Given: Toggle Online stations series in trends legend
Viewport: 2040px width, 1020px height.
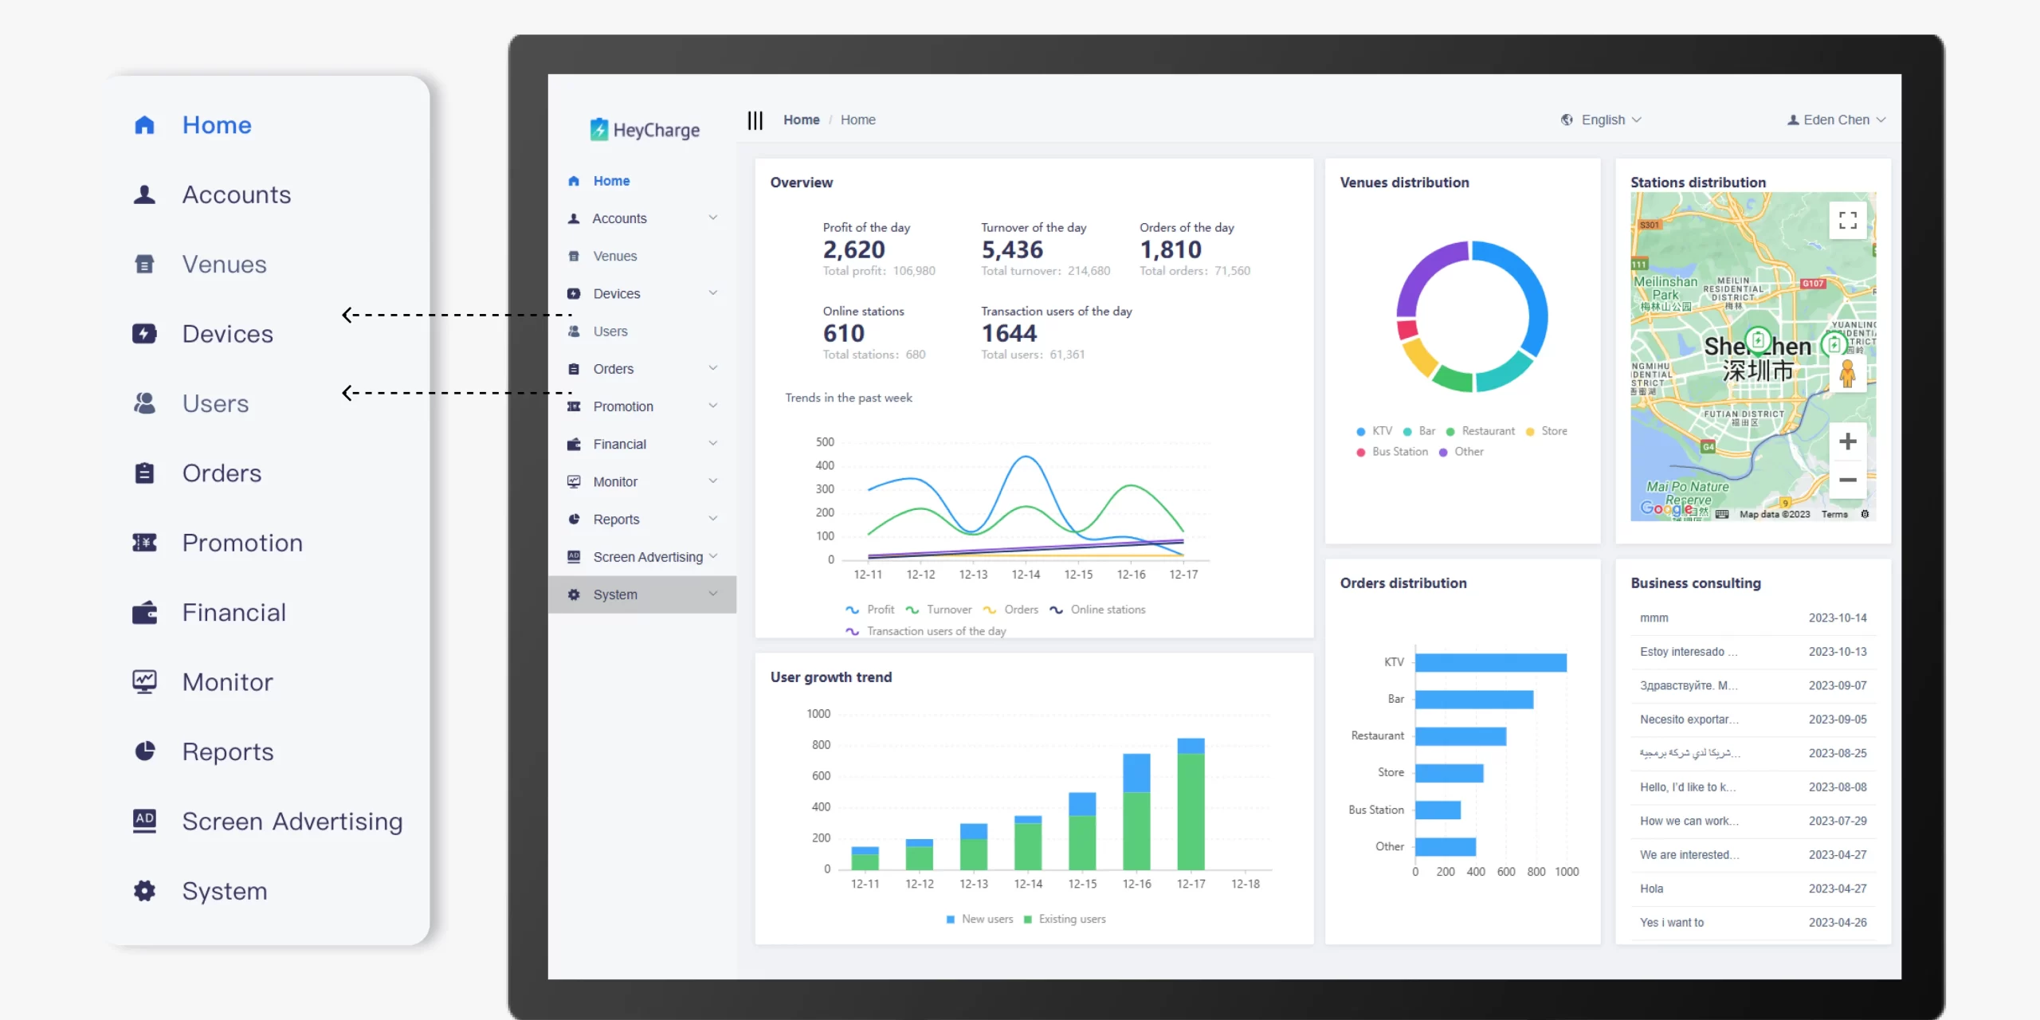Looking at the screenshot, I should click(x=1097, y=610).
